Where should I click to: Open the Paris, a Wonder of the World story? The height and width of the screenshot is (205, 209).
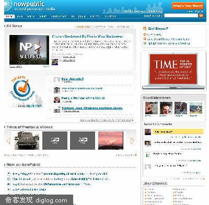tap(83, 98)
